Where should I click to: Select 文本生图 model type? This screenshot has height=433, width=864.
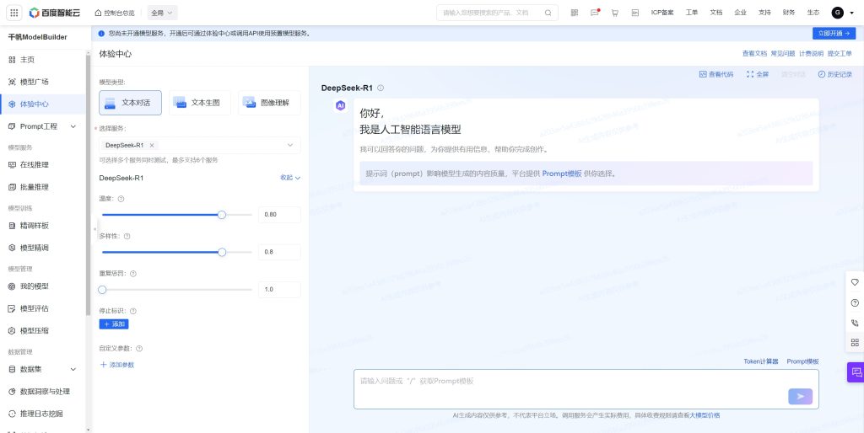(x=199, y=103)
